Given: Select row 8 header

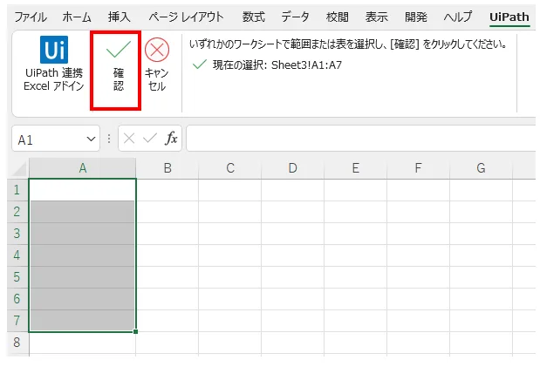Looking at the screenshot, I should coord(15,343).
